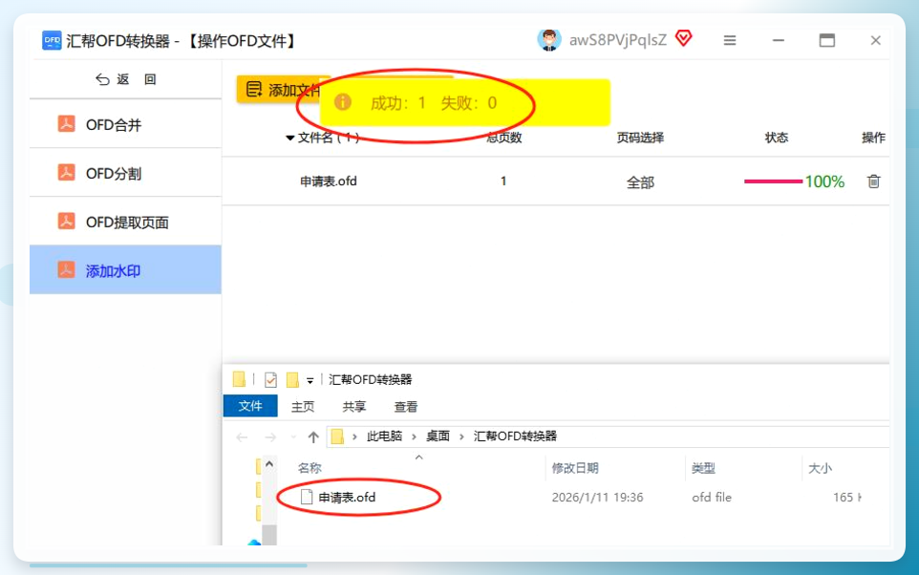Open the 文件 tab in Explorer
This screenshot has width=919, height=575.
click(x=250, y=406)
